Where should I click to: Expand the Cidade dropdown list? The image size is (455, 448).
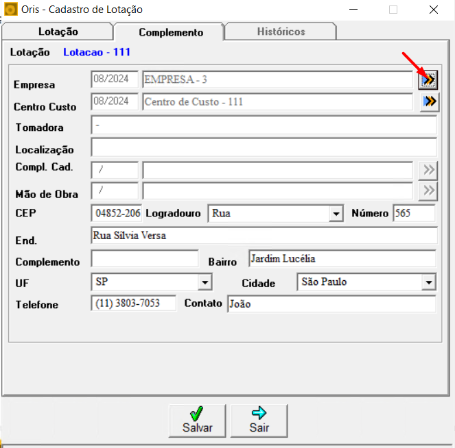point(429,282)
